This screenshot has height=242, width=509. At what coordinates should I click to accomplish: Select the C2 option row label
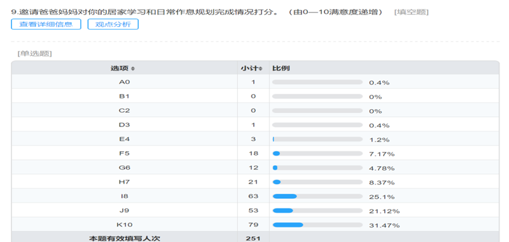coord(124,111)
